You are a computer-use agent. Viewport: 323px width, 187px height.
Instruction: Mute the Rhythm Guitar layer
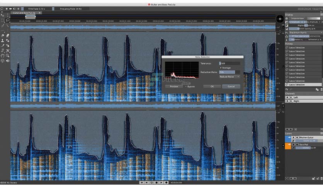click(x=297, y=138)
